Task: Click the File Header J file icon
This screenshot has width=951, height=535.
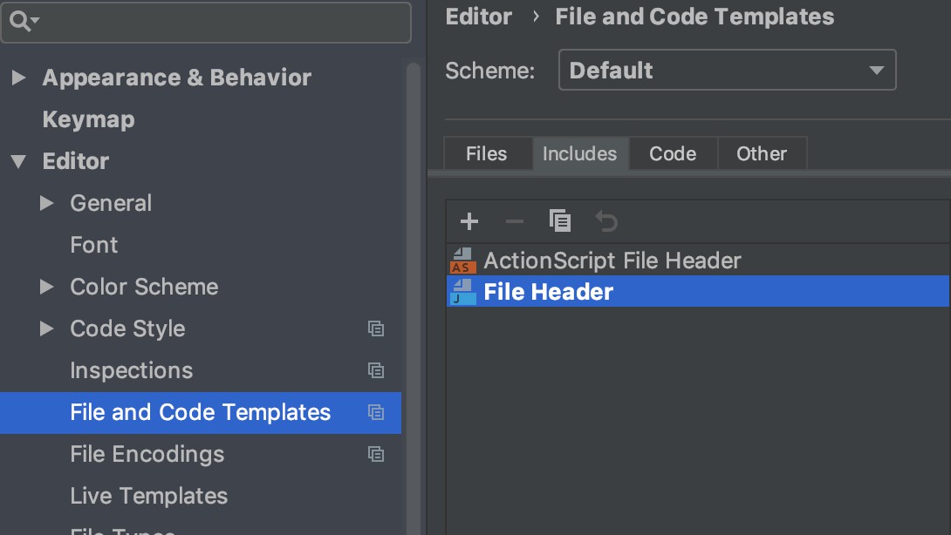Action: (462, 292)
